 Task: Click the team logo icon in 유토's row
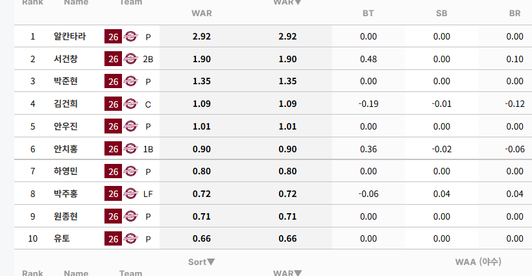click(x=130, y=239)
